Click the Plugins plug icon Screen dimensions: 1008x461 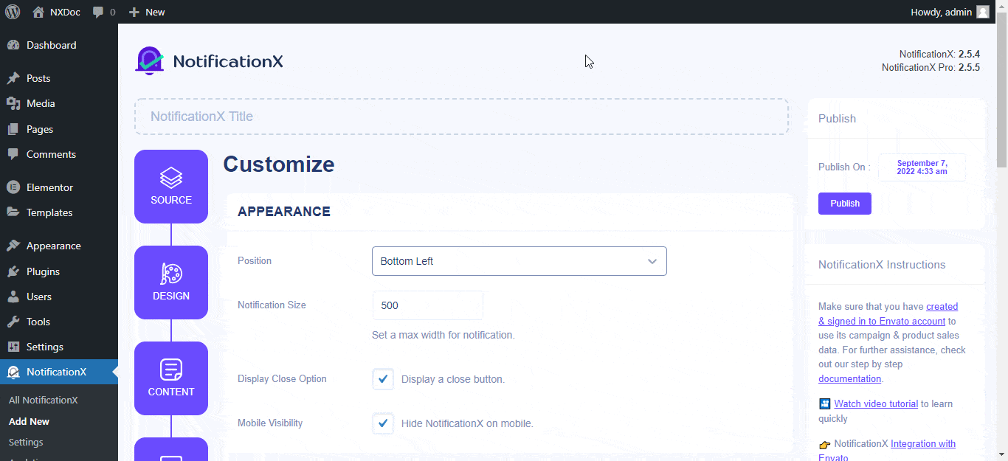pos(13,271)
